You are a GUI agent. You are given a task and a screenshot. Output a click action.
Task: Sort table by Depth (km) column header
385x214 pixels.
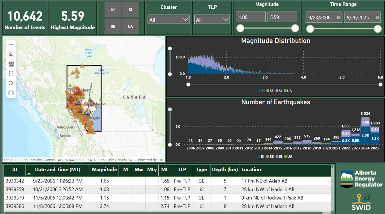click(x=225, y=170)
